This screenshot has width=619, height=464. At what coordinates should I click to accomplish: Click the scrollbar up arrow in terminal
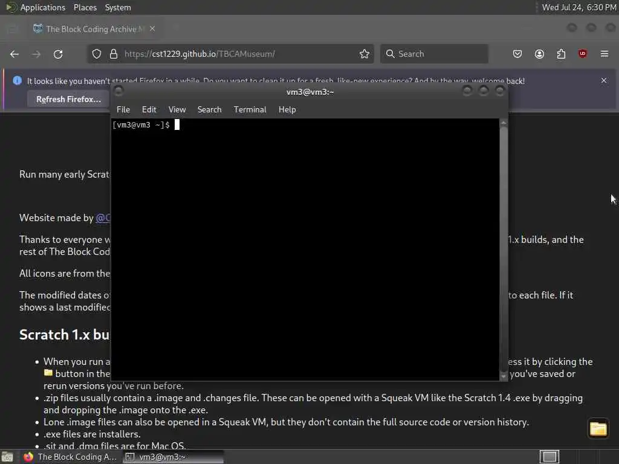tap(504, 123)
